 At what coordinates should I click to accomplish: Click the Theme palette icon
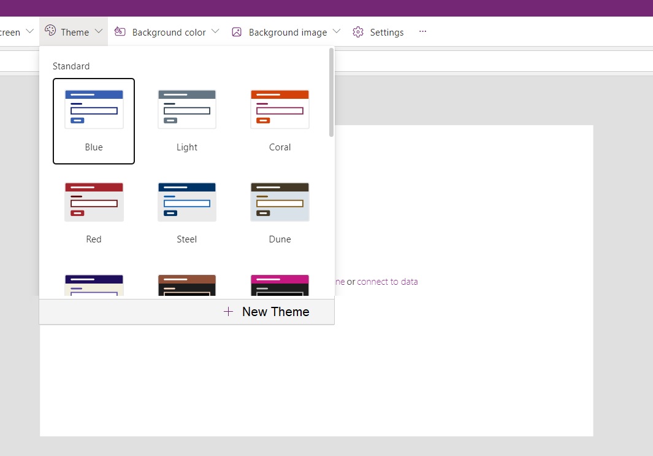(52, 31)
